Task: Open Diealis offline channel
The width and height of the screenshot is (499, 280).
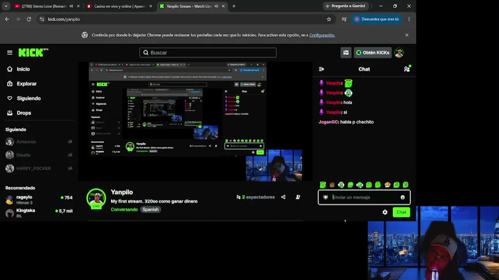Action: click(39, 155)
